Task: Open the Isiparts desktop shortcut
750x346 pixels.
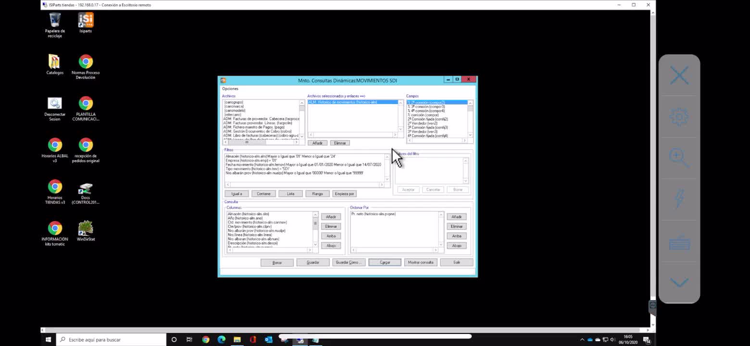Action: [x=86, y=23]
